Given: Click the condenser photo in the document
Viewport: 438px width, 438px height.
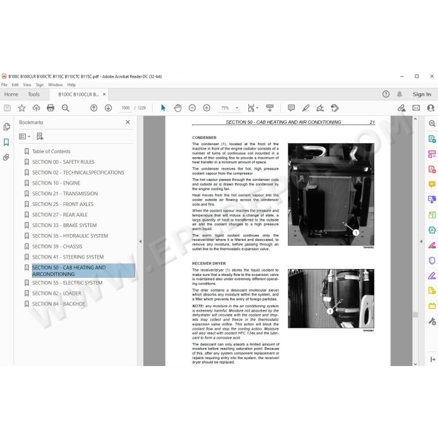Looking at the screenshot, I should [331, 195].
